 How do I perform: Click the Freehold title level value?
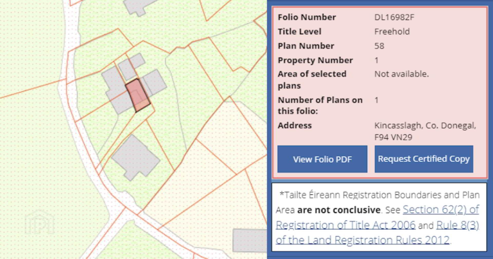pos(392,32)
